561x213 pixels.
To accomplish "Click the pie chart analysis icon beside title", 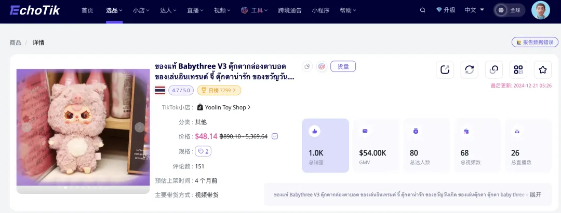I will click(308, 66).
